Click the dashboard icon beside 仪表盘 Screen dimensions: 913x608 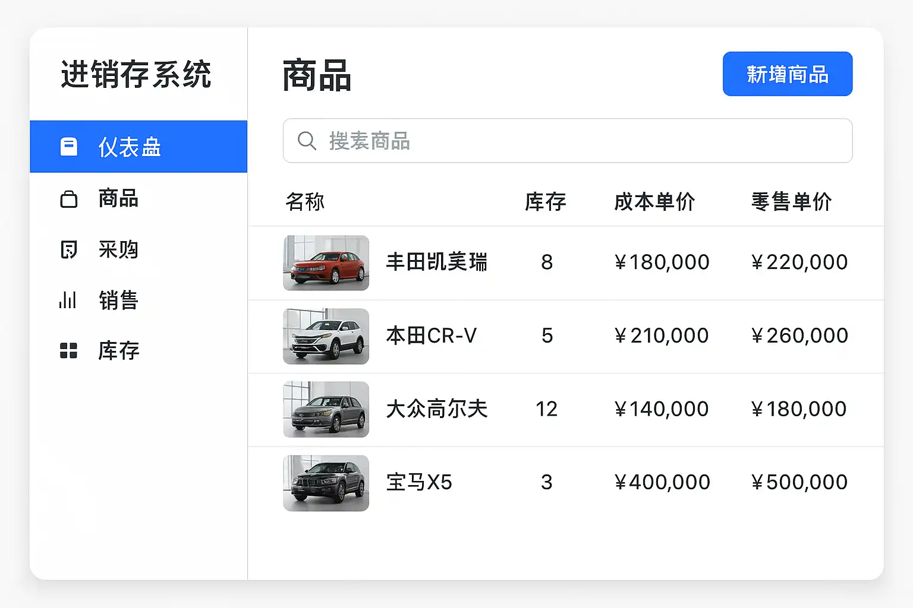pyautogui.click(x=69, y=147)
